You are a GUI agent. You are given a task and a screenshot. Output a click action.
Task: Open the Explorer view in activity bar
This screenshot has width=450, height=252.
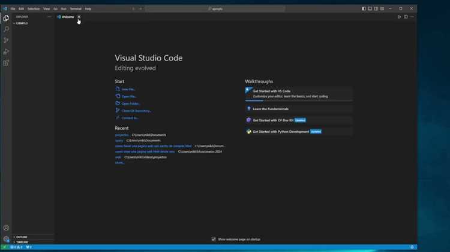click(6, 18)
